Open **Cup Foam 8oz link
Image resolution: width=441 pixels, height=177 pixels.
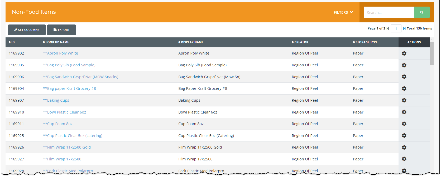[x=57, y=124]
